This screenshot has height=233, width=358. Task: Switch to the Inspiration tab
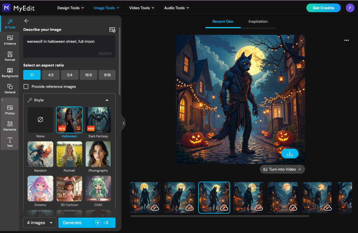(x=258, y=21)
